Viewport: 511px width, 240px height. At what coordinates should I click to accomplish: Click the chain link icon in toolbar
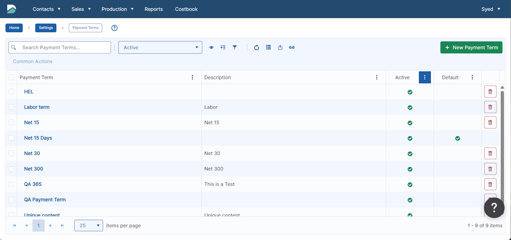tap(292, 47)
